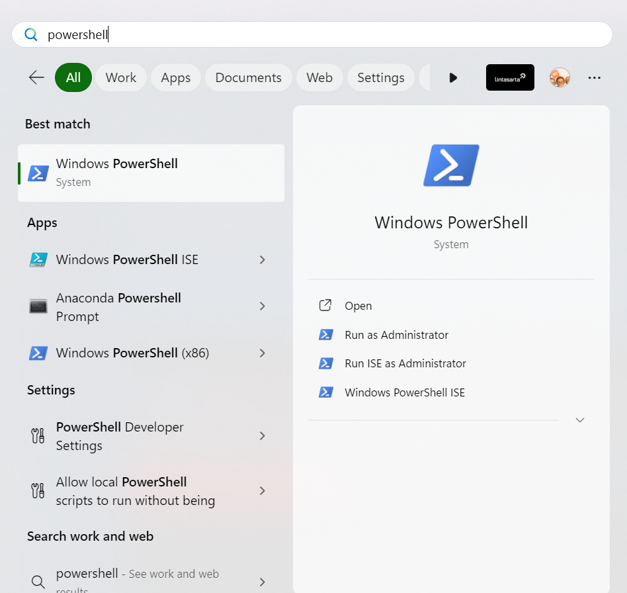Open the three-dots more options menu
The image size is (627, 593).
(594, 77)
